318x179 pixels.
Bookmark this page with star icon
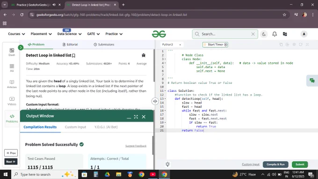284,15
